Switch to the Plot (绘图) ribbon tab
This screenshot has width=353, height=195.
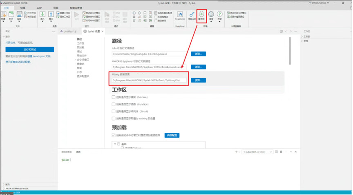tap(23, 8)
